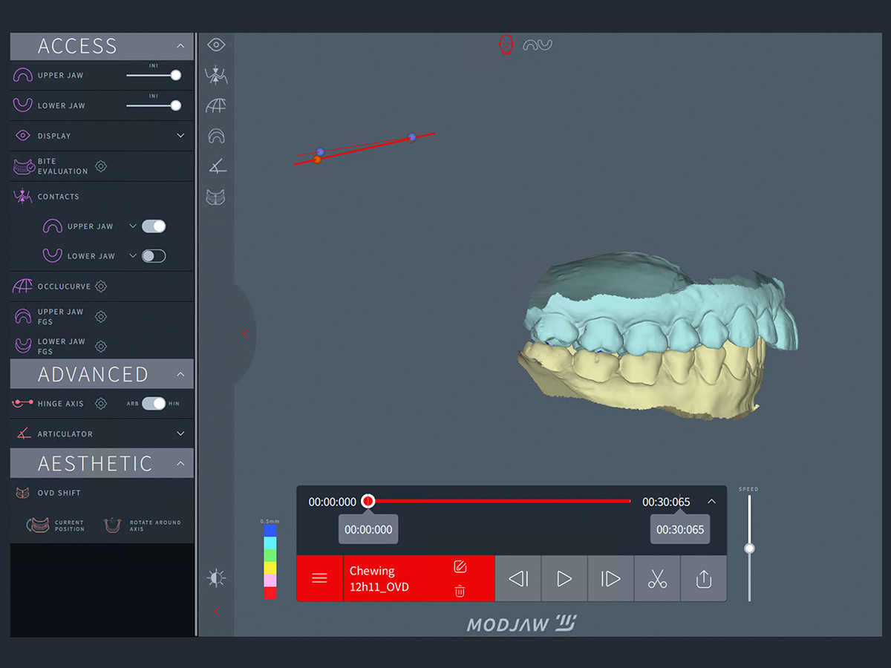This screenshot has width=891, height=668.
Task: Toggle Upper Jaw contacts switch off
Action: tap(154, 226)
